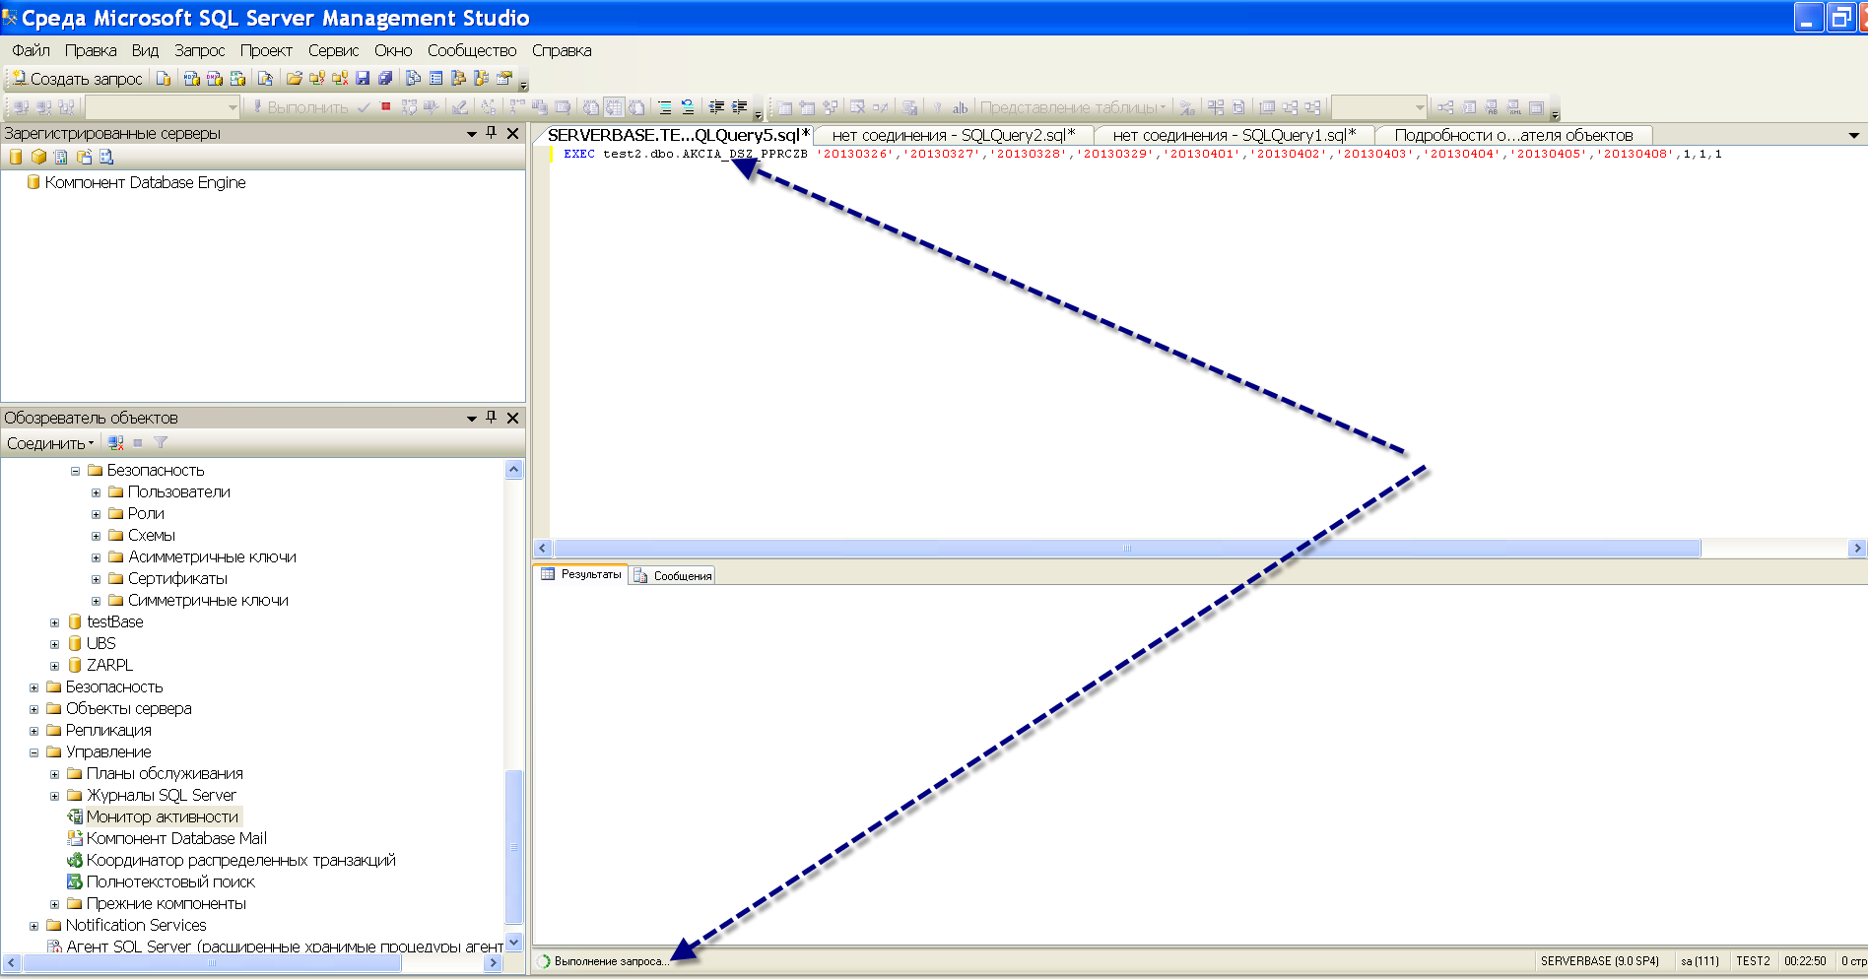Viewport: 1868px width, 979px height.
Task: Click the Disconnect icon in Object Explorer toolbar
Action: point(115,443)
